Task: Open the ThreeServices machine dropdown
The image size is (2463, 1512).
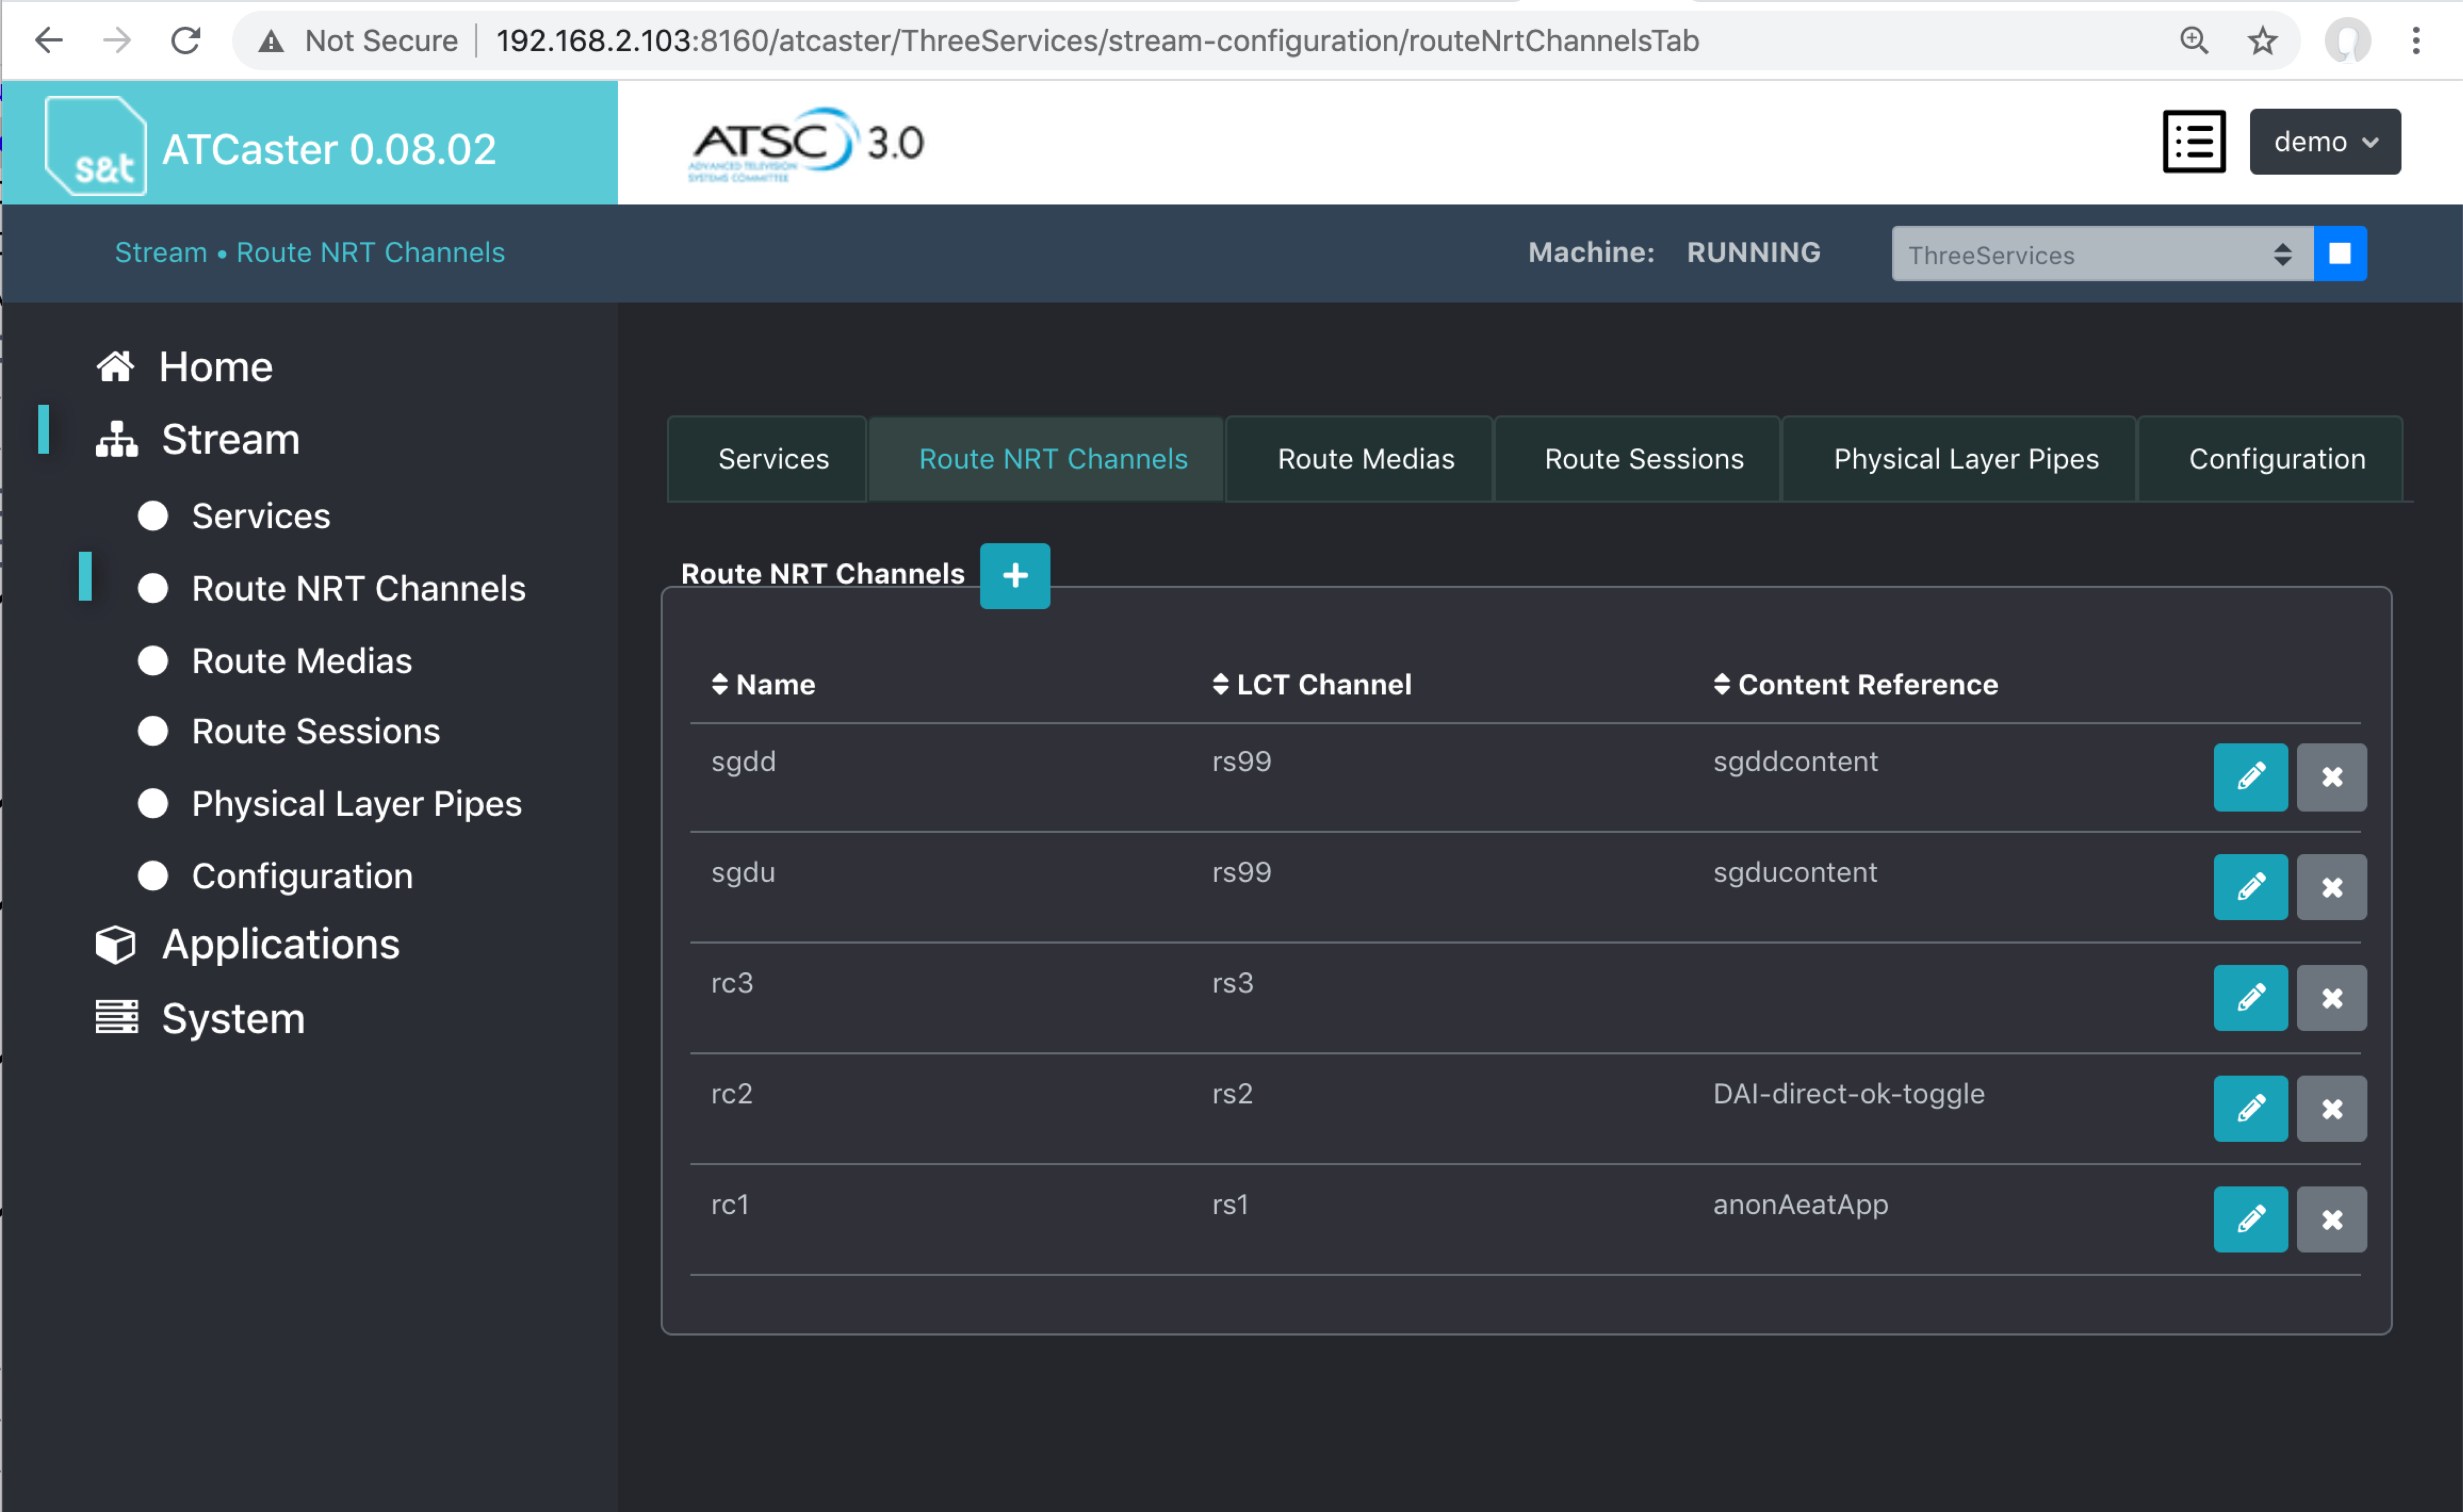Action: pos(2101,254)
